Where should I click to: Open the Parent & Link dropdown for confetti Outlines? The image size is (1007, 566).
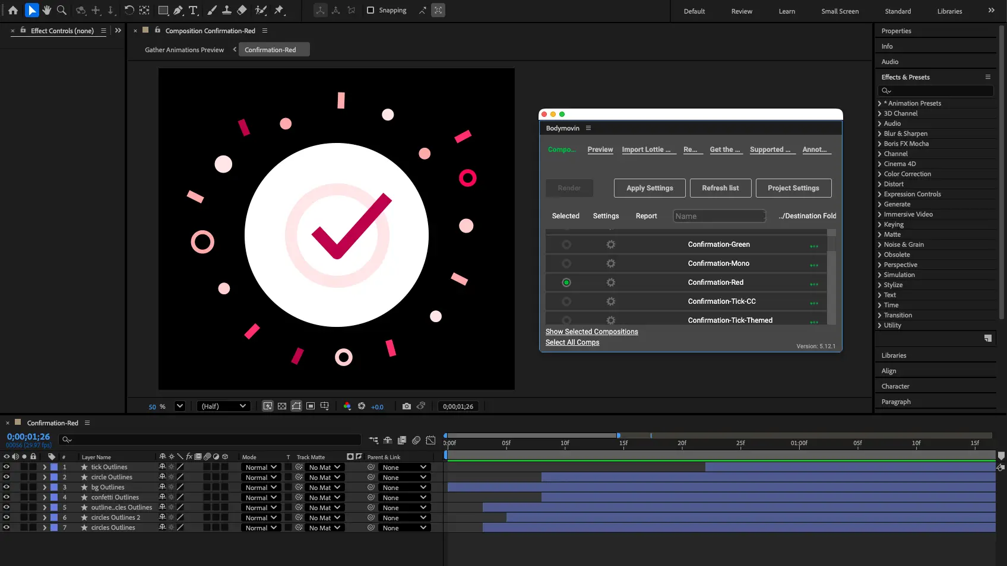(x=404, y=497)
